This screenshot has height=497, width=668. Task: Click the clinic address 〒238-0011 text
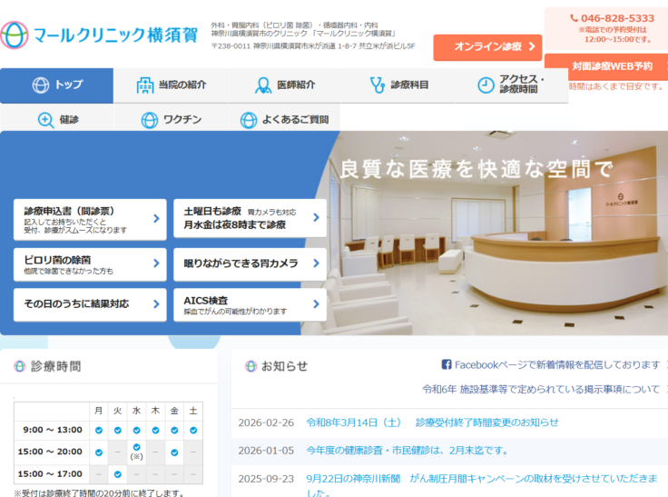[x=313, y=46]
